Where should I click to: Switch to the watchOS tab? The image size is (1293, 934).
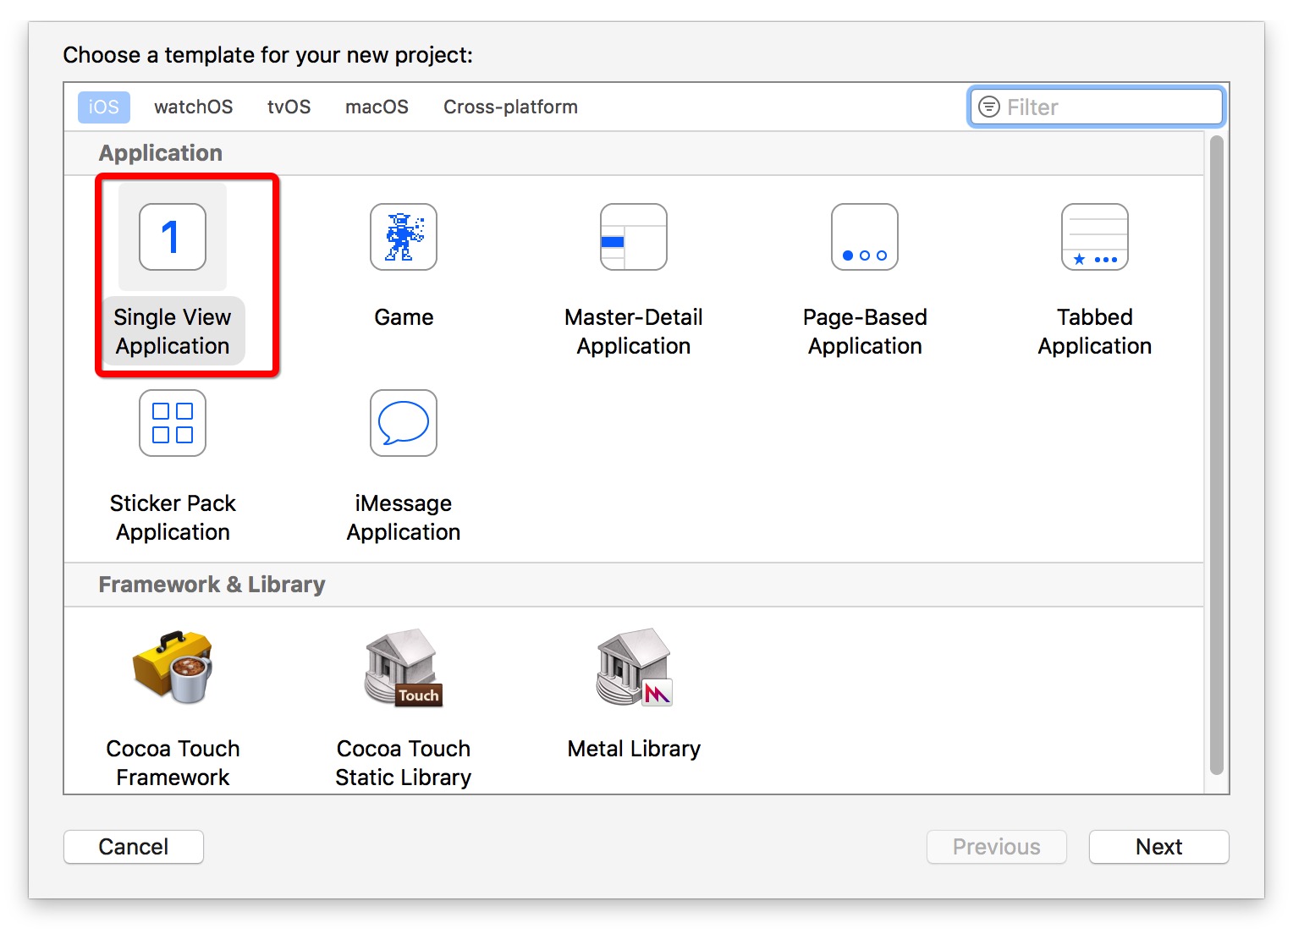pyautogui.click(x=194, y=107)
